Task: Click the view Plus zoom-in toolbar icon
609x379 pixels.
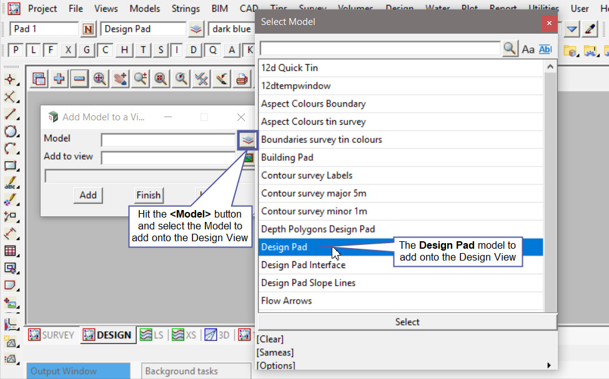Action: tap(59, 79)
